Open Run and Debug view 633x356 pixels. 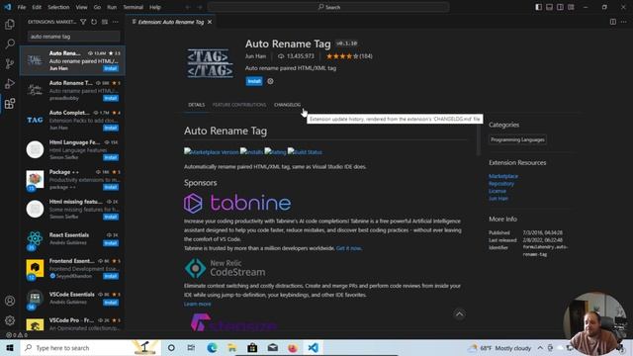pos(10,83)
